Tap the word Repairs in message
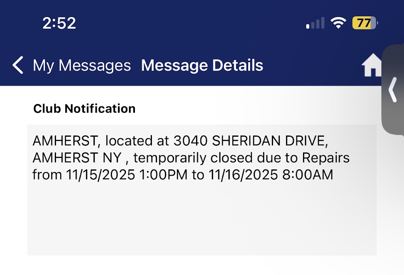The image size is (404, 275). pyautogui.click(x=326, y=158)
